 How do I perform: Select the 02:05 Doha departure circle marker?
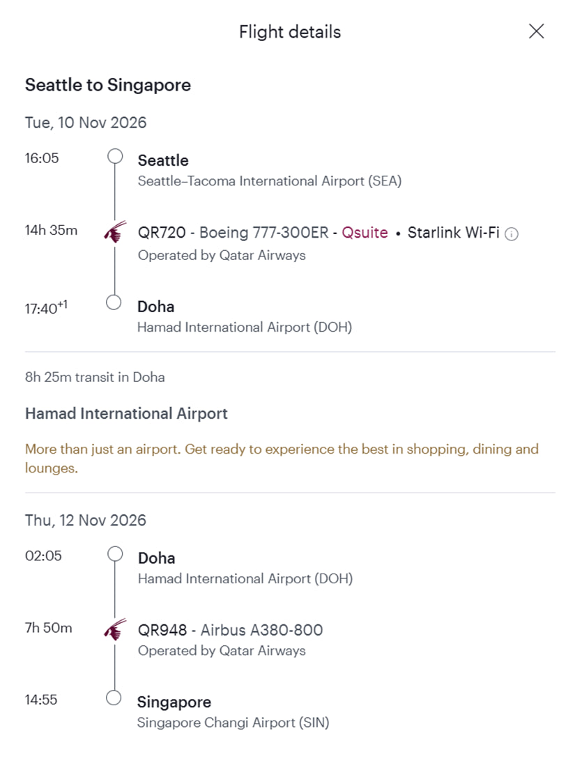tap(115, 554)
